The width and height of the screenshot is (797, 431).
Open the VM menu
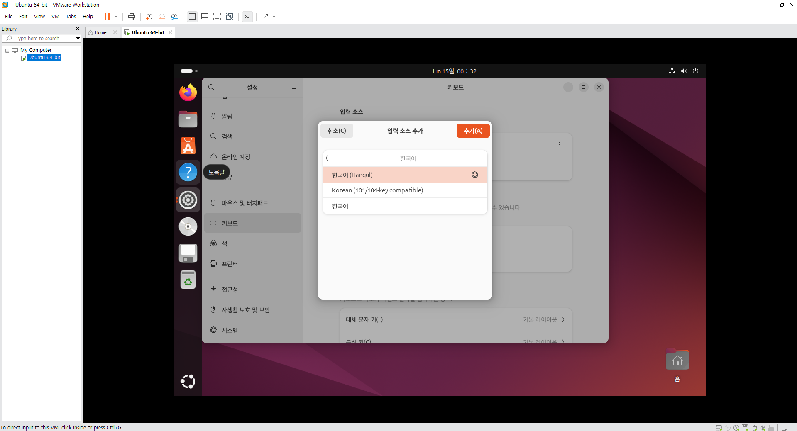[55, 17]
